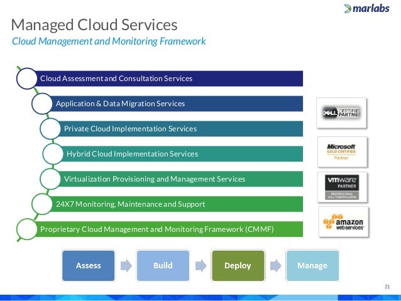
Task: Click the Managed Cloud Services title
Action: 94,25
